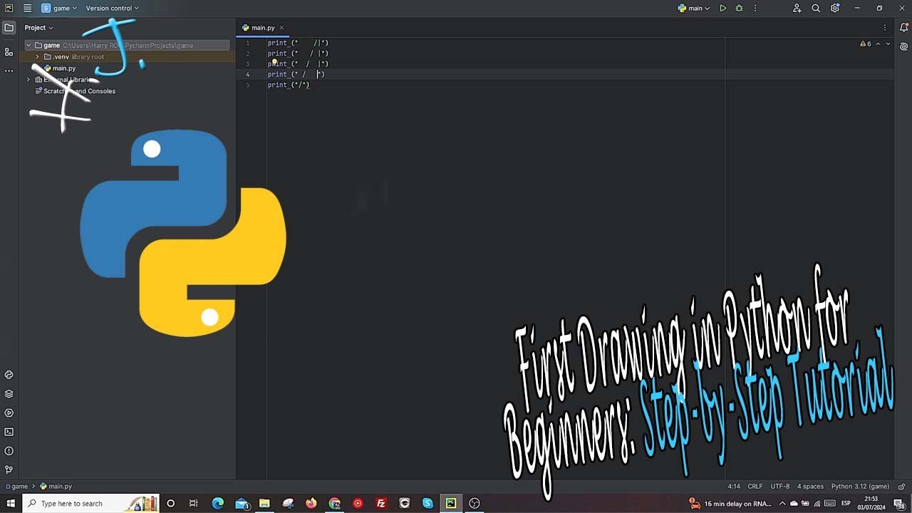This screenshot has height=513, width=912.
Task: Open Code With Me add-user icon
Action: click(x=797, y=8)
